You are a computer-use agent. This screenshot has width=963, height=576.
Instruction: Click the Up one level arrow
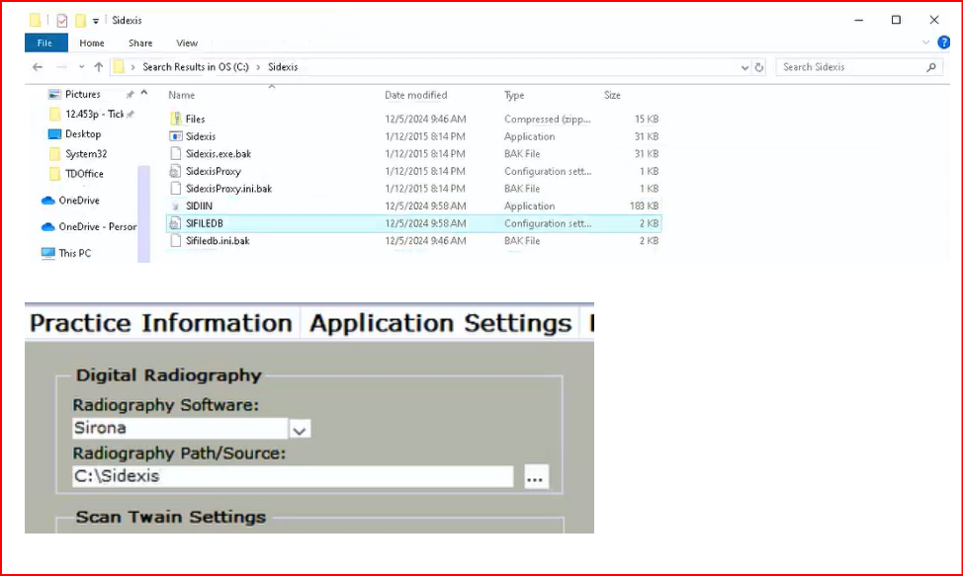click(98, 67)
